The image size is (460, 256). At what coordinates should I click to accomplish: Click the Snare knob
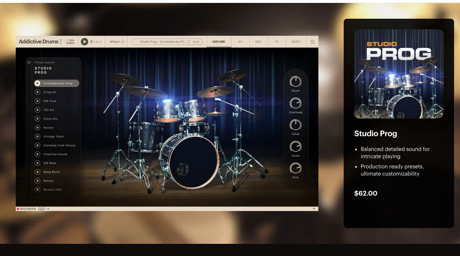pos(296,147)
